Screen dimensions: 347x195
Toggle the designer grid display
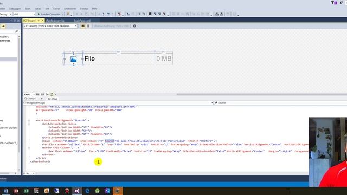(x=37, y=94)
